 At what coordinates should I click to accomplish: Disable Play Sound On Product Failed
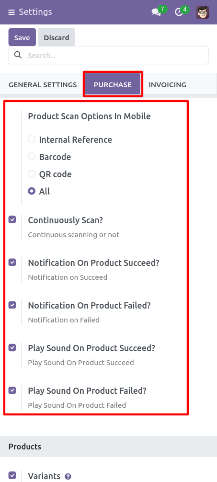tap(12, 390)
